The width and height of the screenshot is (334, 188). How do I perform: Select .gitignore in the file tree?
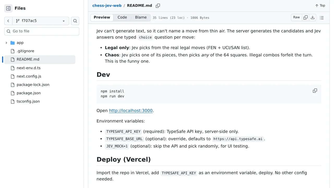coord(25,51)
